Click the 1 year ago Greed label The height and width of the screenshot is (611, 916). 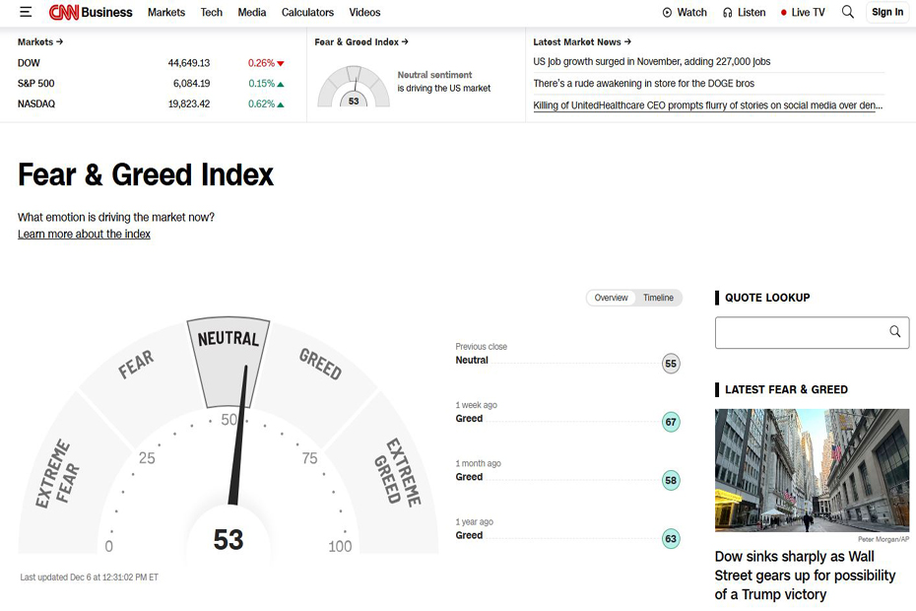469,535
